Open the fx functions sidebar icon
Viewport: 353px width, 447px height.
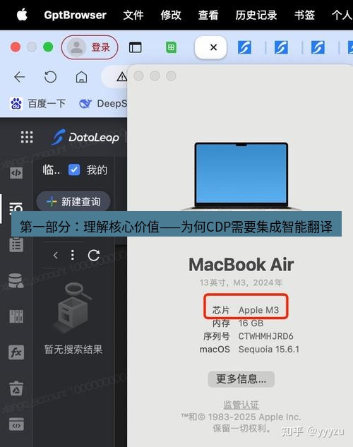pos(16,352)
